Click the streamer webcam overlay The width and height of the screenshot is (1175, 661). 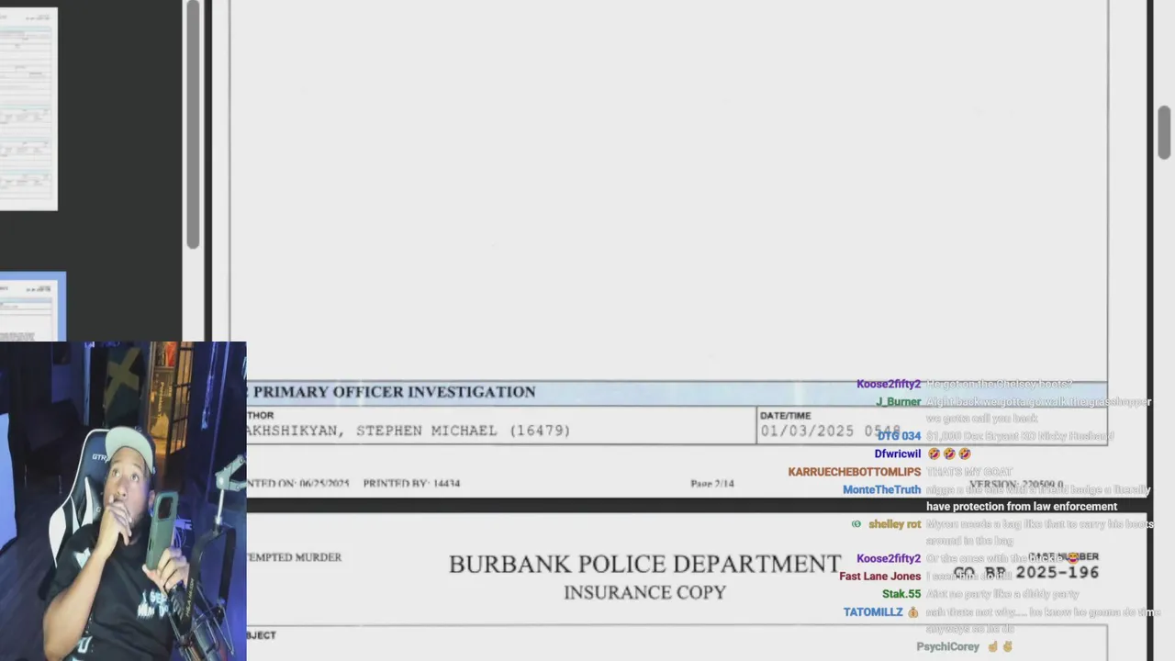tap(123, 501)
